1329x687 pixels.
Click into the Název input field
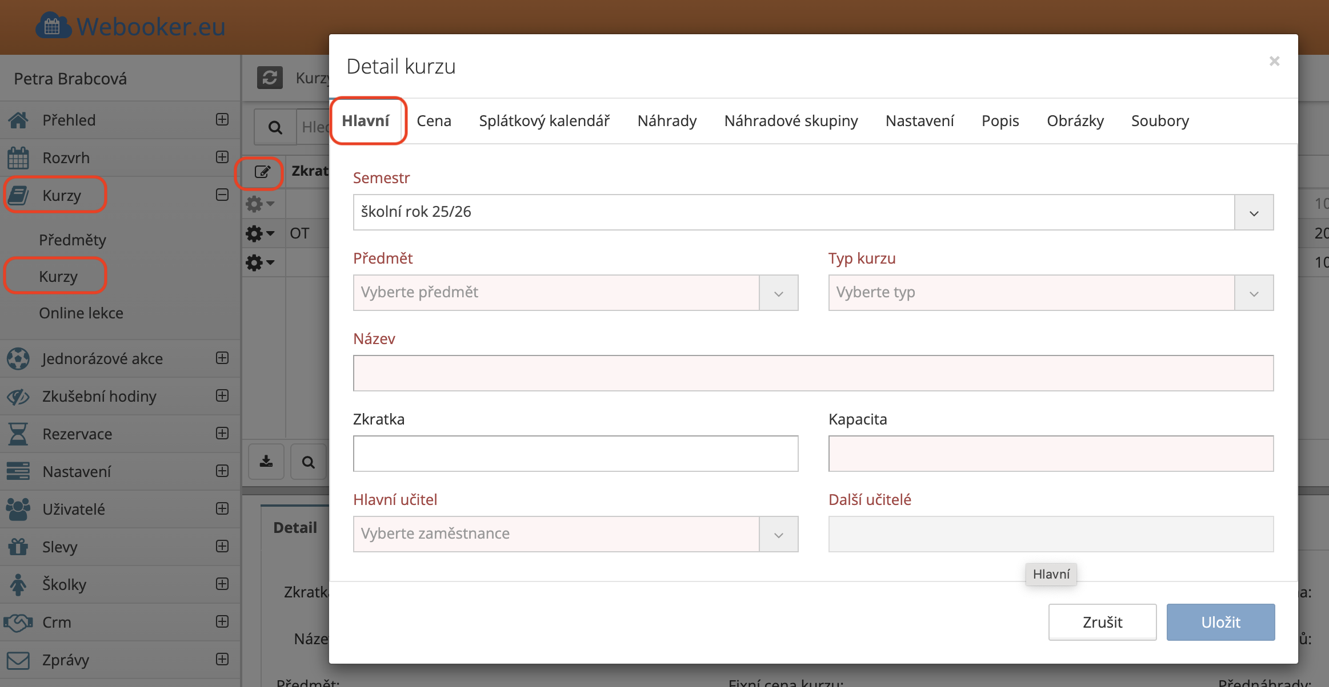click(x=813, y=373)
